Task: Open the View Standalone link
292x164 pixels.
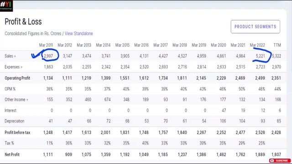Action: click(79, 33)
